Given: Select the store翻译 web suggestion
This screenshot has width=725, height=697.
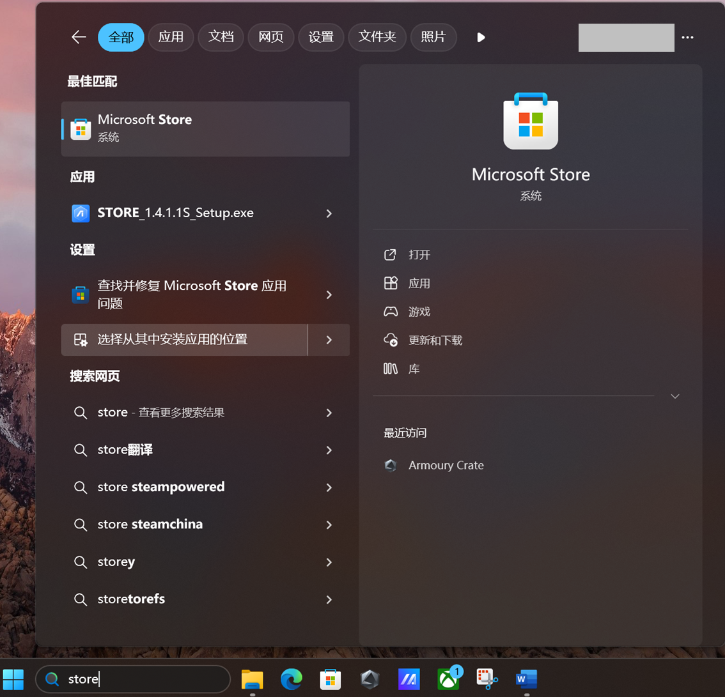Looking at the screenshot, I should pos(185,450).
